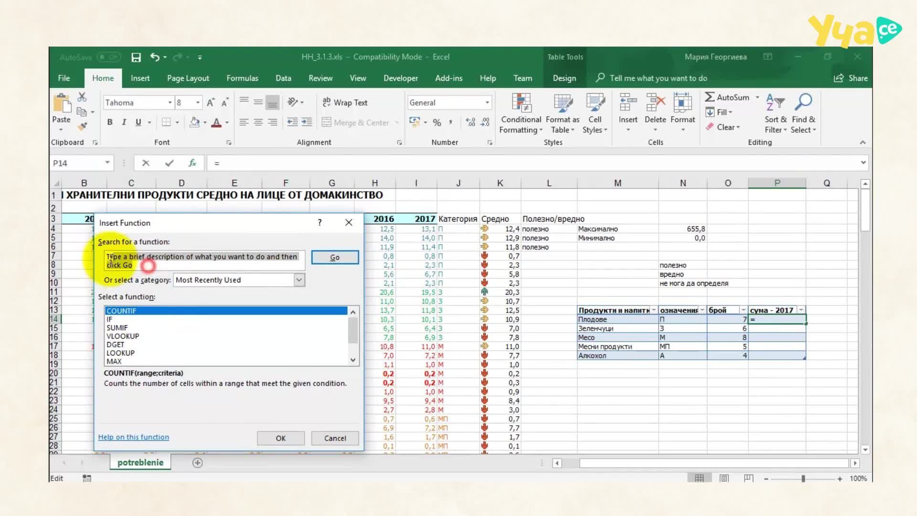Screen dimensions: 917x516
Task: Confirm formula entry with checkmark icon
Action: tap(169, 163)
